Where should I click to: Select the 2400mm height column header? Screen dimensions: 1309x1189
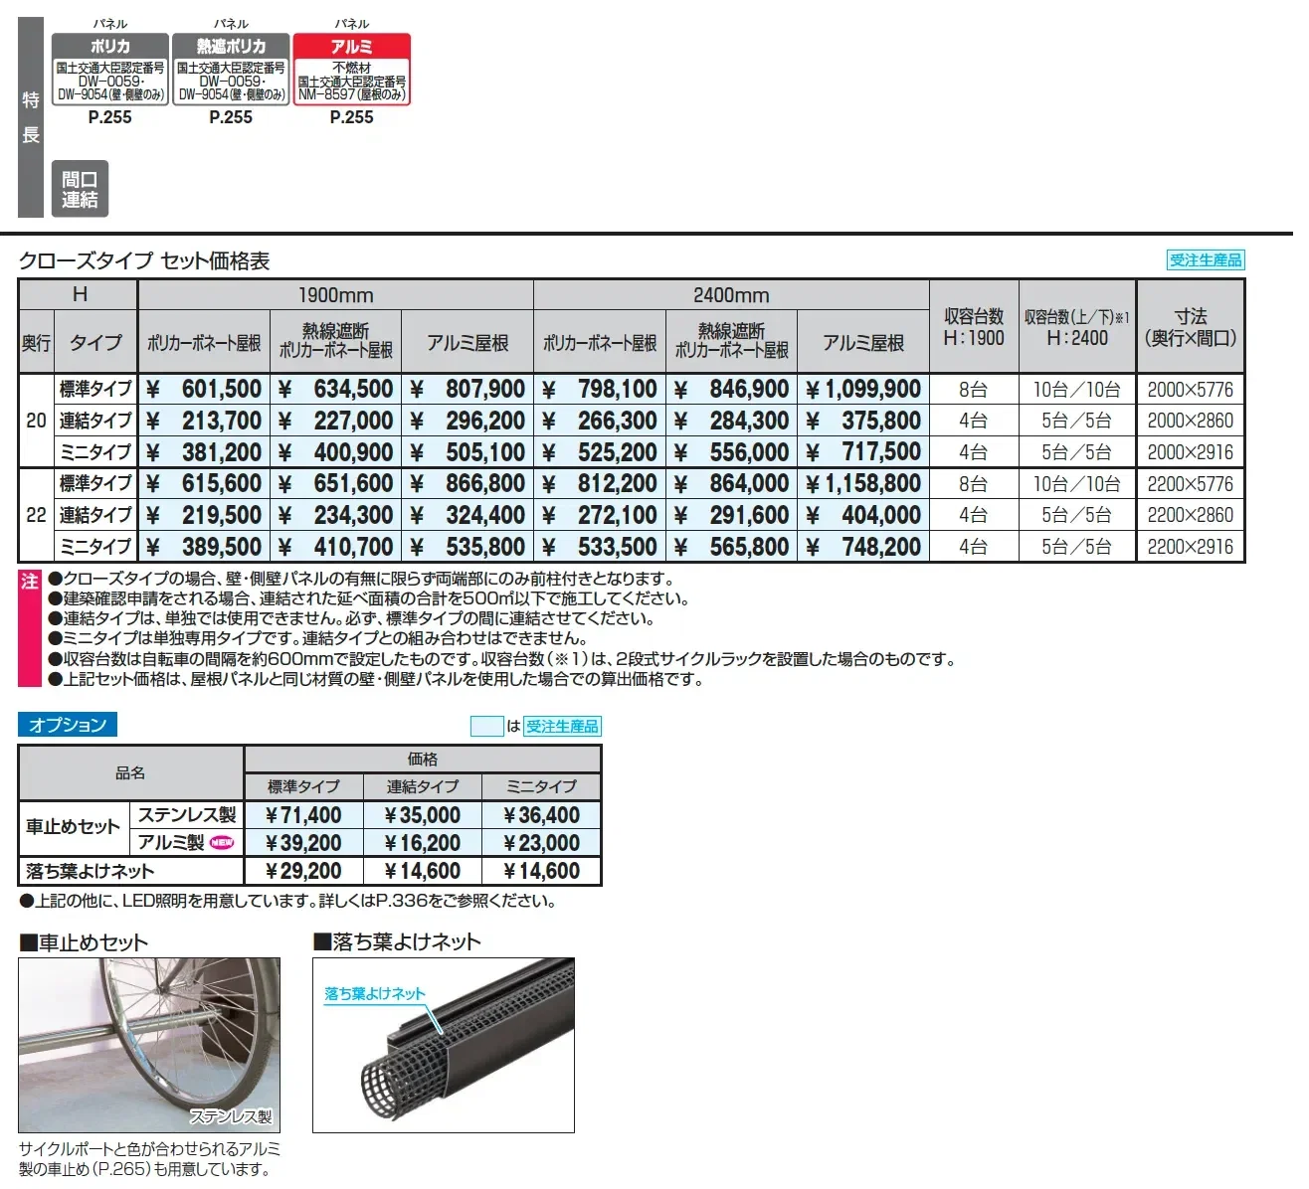[731, 295]
